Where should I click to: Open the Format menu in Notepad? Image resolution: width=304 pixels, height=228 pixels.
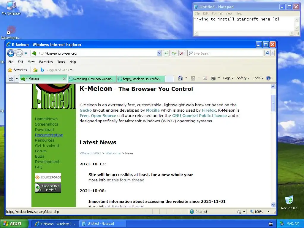pos(217,13)
